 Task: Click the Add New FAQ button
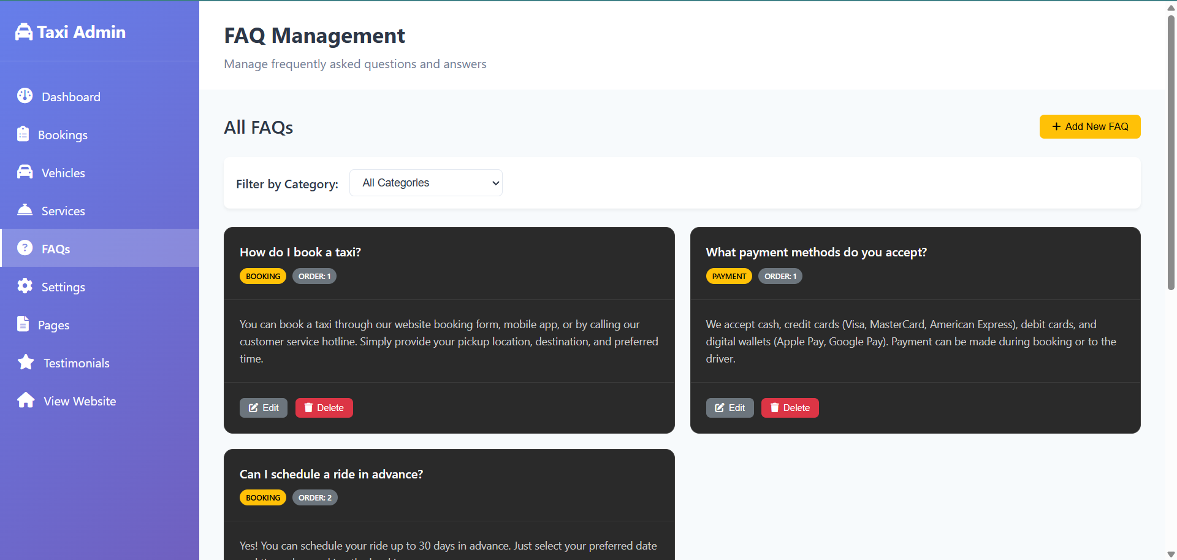click(x=1089, y=126)
